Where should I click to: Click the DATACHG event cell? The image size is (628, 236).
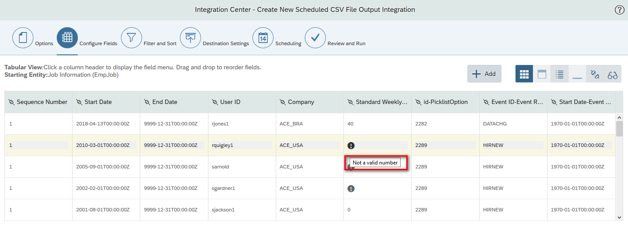coord(514,124)
